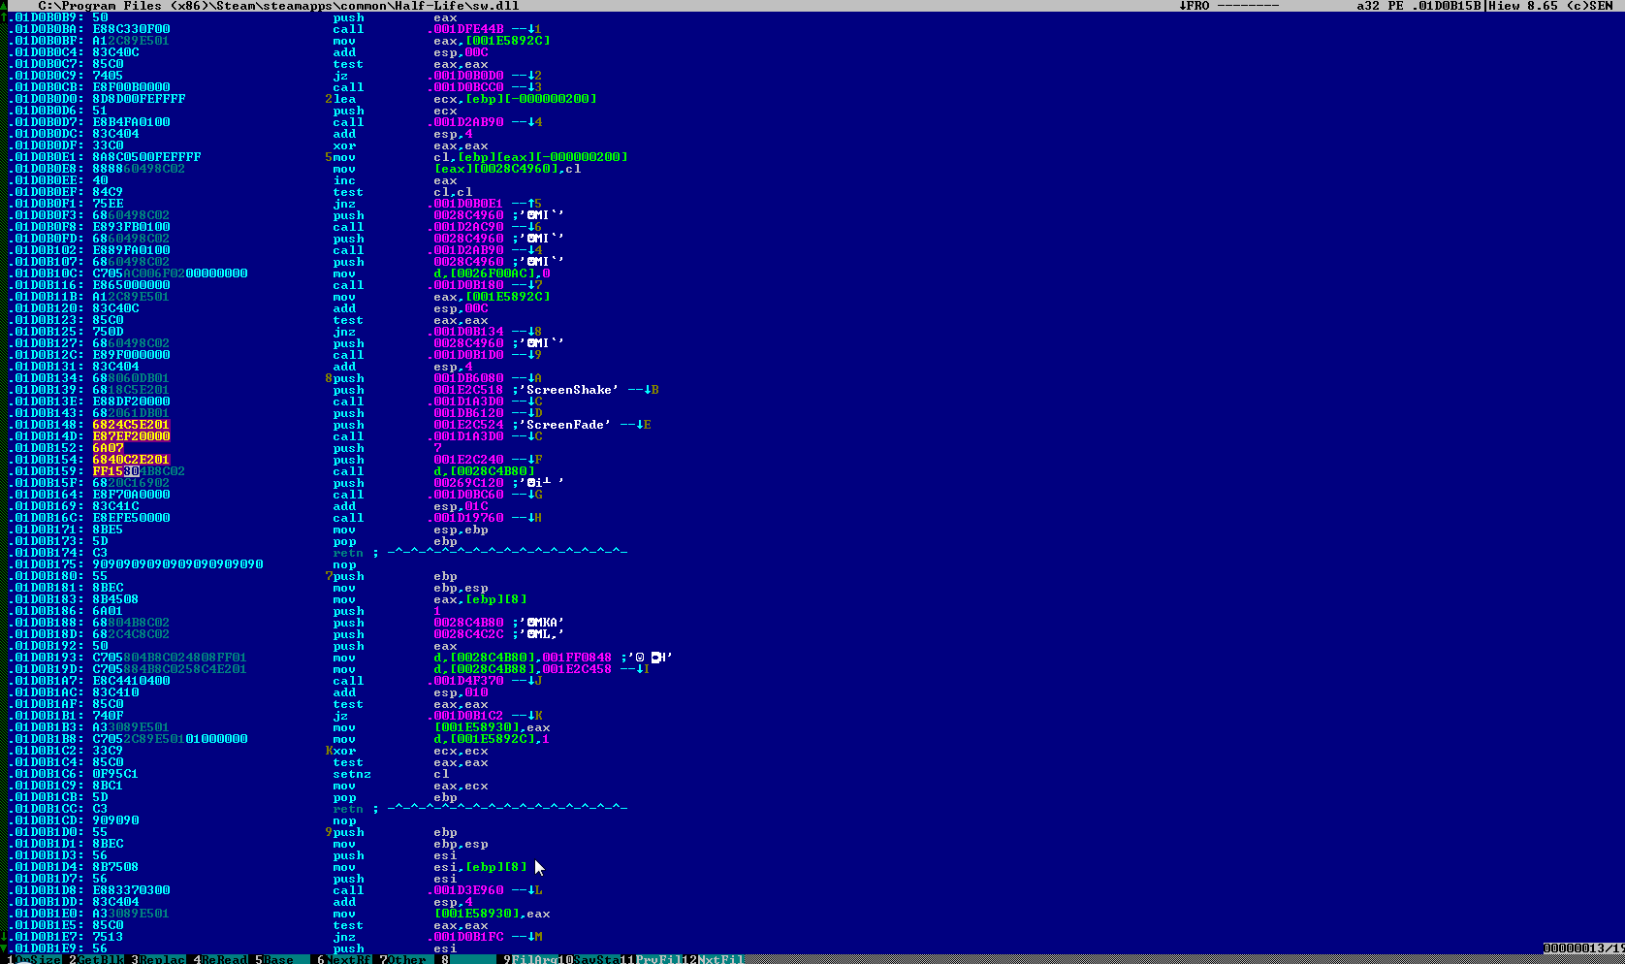The height and width of the screenshot is (964, 1625).
Task: Click jnz target .001D0B1FC
Action: point(467,937)
